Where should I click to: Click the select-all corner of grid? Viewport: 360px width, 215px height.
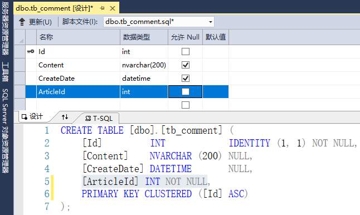pos(20,37)
